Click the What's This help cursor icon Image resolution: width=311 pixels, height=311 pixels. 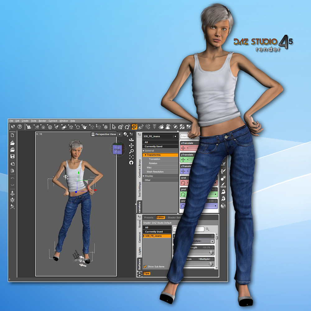pyautogui.click(x=13, y=127)
